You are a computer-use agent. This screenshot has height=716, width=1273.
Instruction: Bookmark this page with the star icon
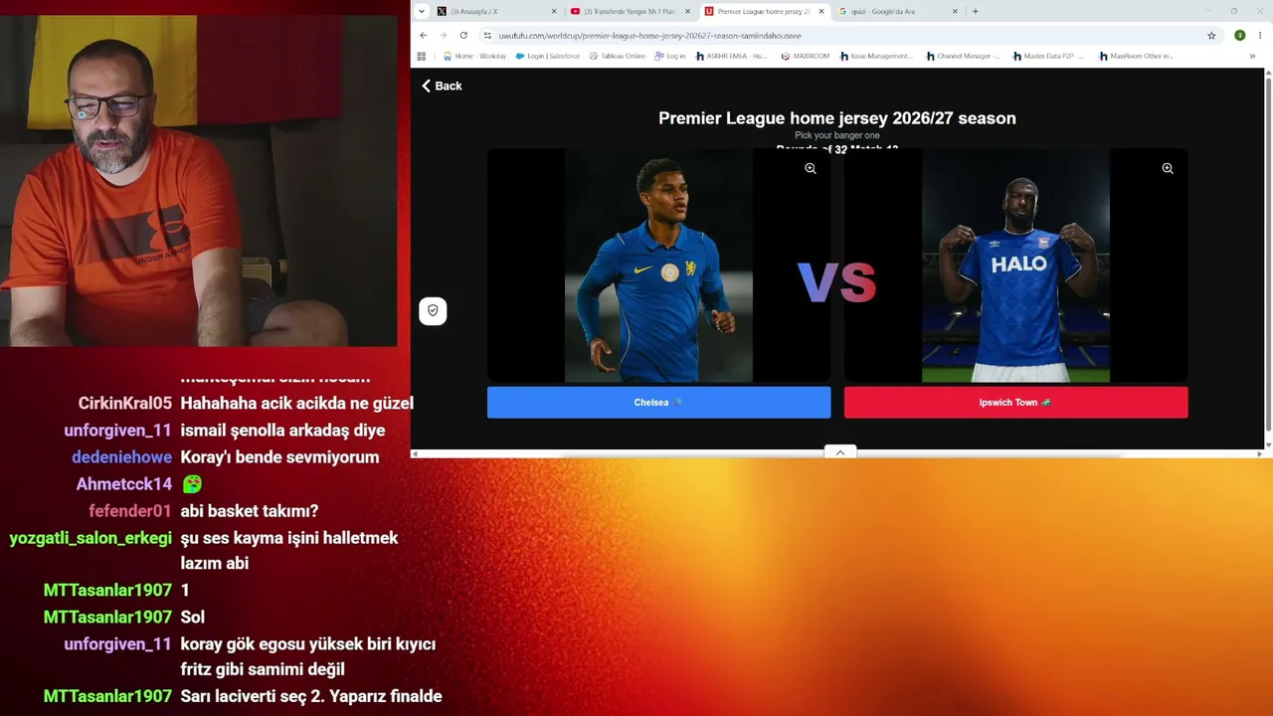(1211, 35)
